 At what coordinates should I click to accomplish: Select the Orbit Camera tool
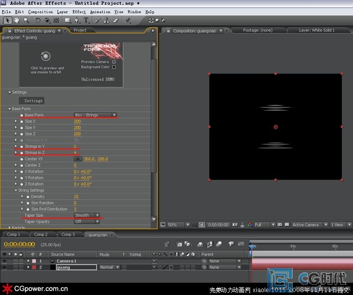coord(47,21)
